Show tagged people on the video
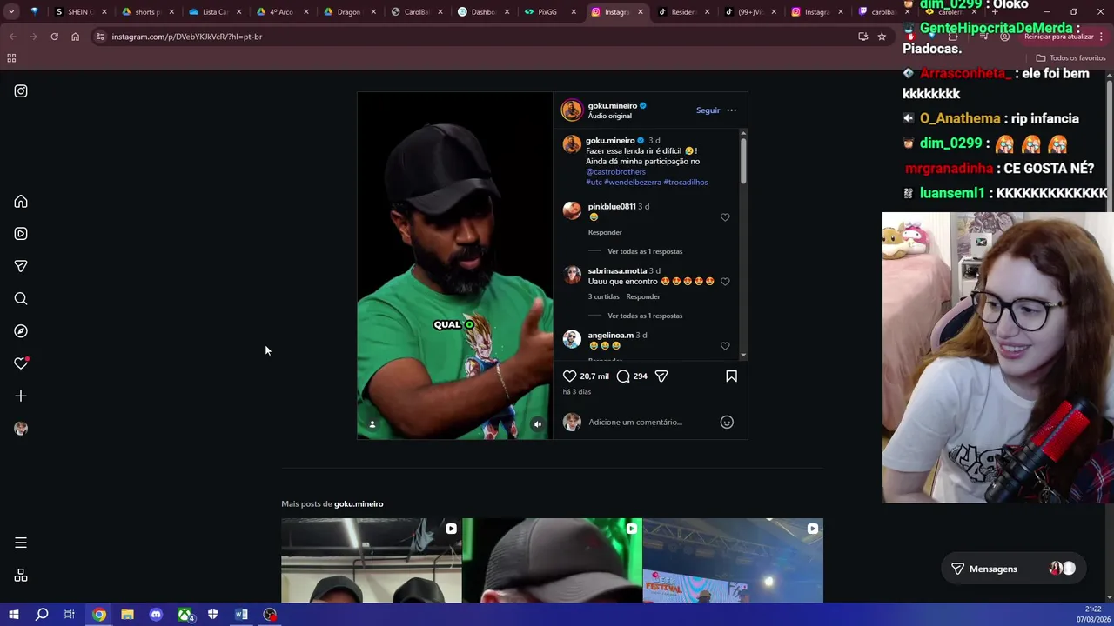 372,424
